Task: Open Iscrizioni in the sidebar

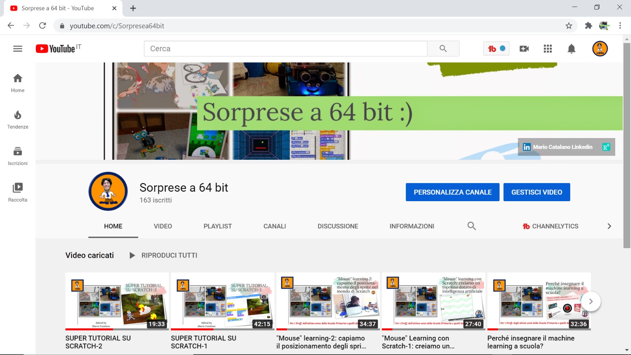Action: pyautogui.click(x=18, y=156)
